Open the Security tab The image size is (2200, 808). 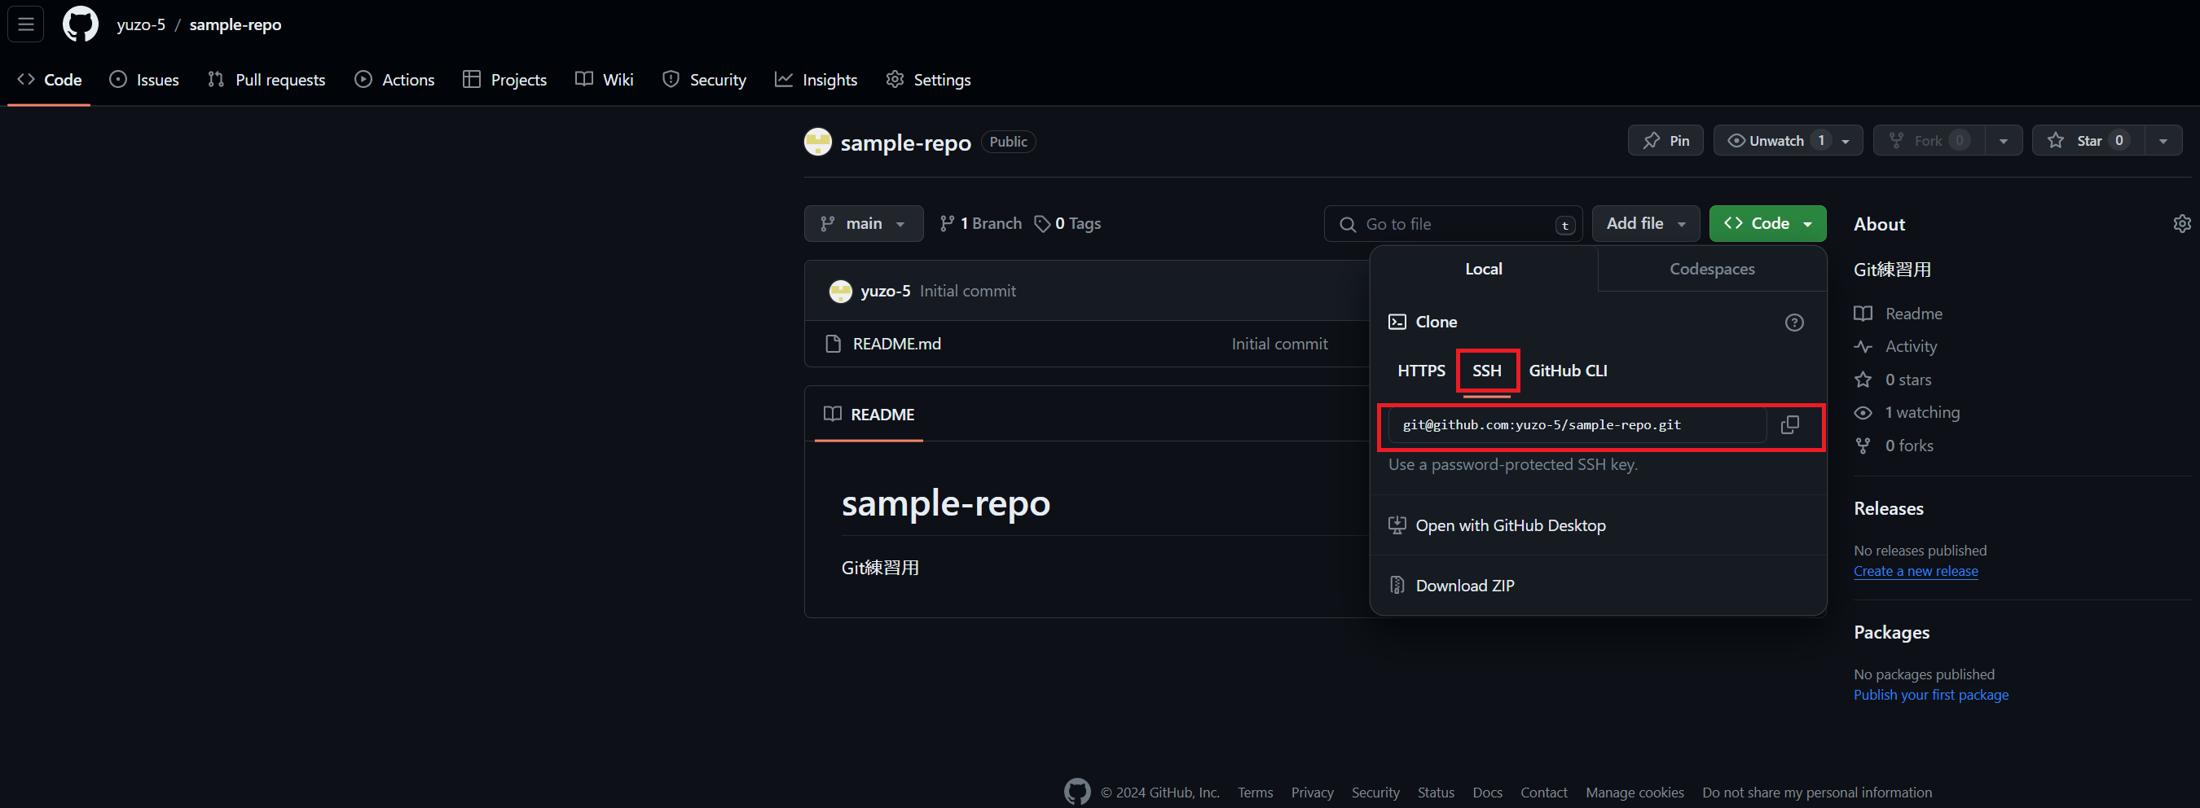point(705,80)
